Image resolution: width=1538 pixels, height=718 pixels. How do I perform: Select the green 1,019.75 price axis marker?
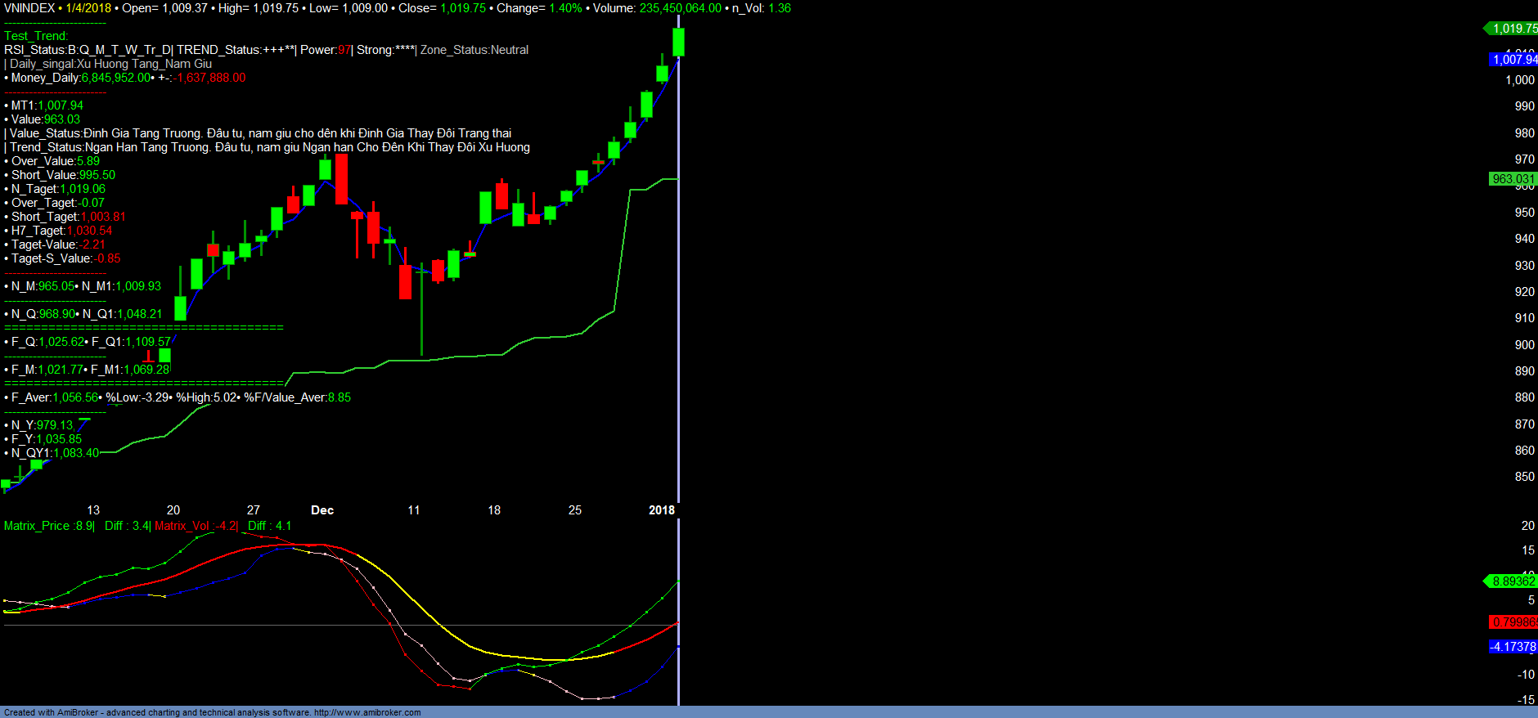pos(1513,29)
